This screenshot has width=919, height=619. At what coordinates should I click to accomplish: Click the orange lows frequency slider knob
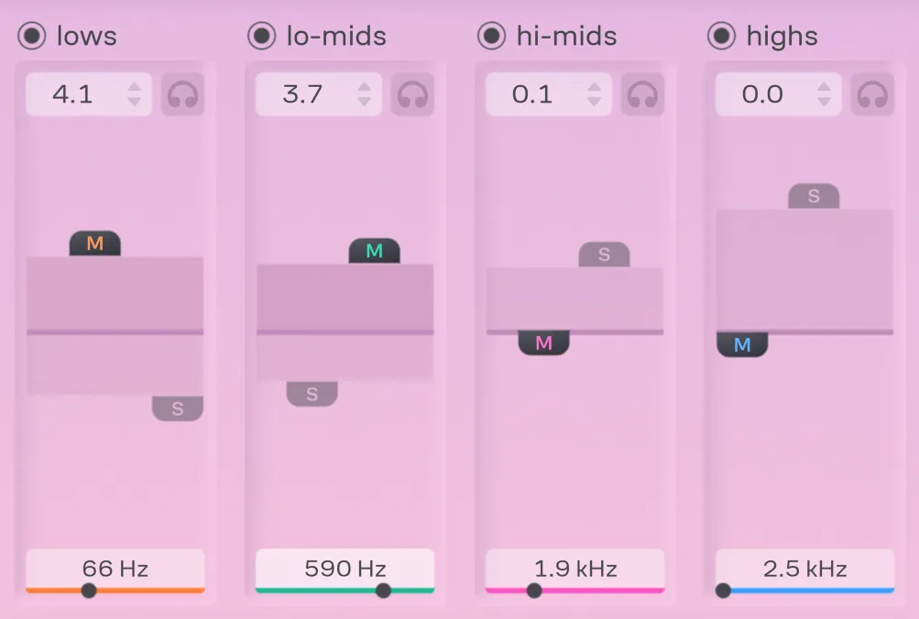[89, 591]
